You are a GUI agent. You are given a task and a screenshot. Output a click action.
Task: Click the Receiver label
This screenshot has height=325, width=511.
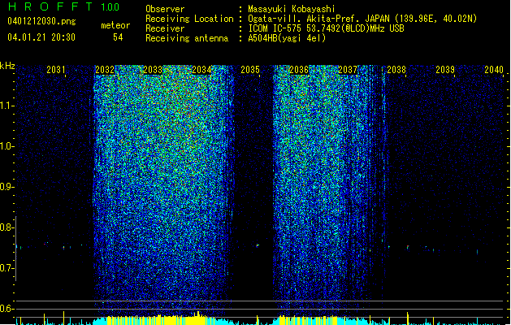(x=165, y=28)
